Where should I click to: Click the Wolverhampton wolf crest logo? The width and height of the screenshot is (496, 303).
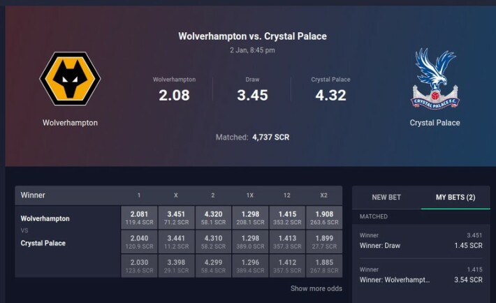pyautogui.click(x=71, y=79)
